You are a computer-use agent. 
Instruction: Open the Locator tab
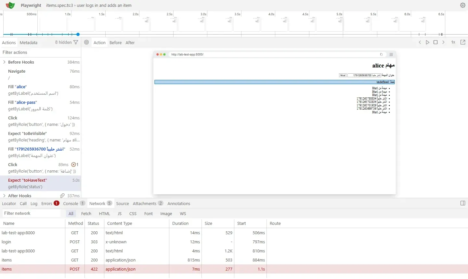tap(9, 203)
